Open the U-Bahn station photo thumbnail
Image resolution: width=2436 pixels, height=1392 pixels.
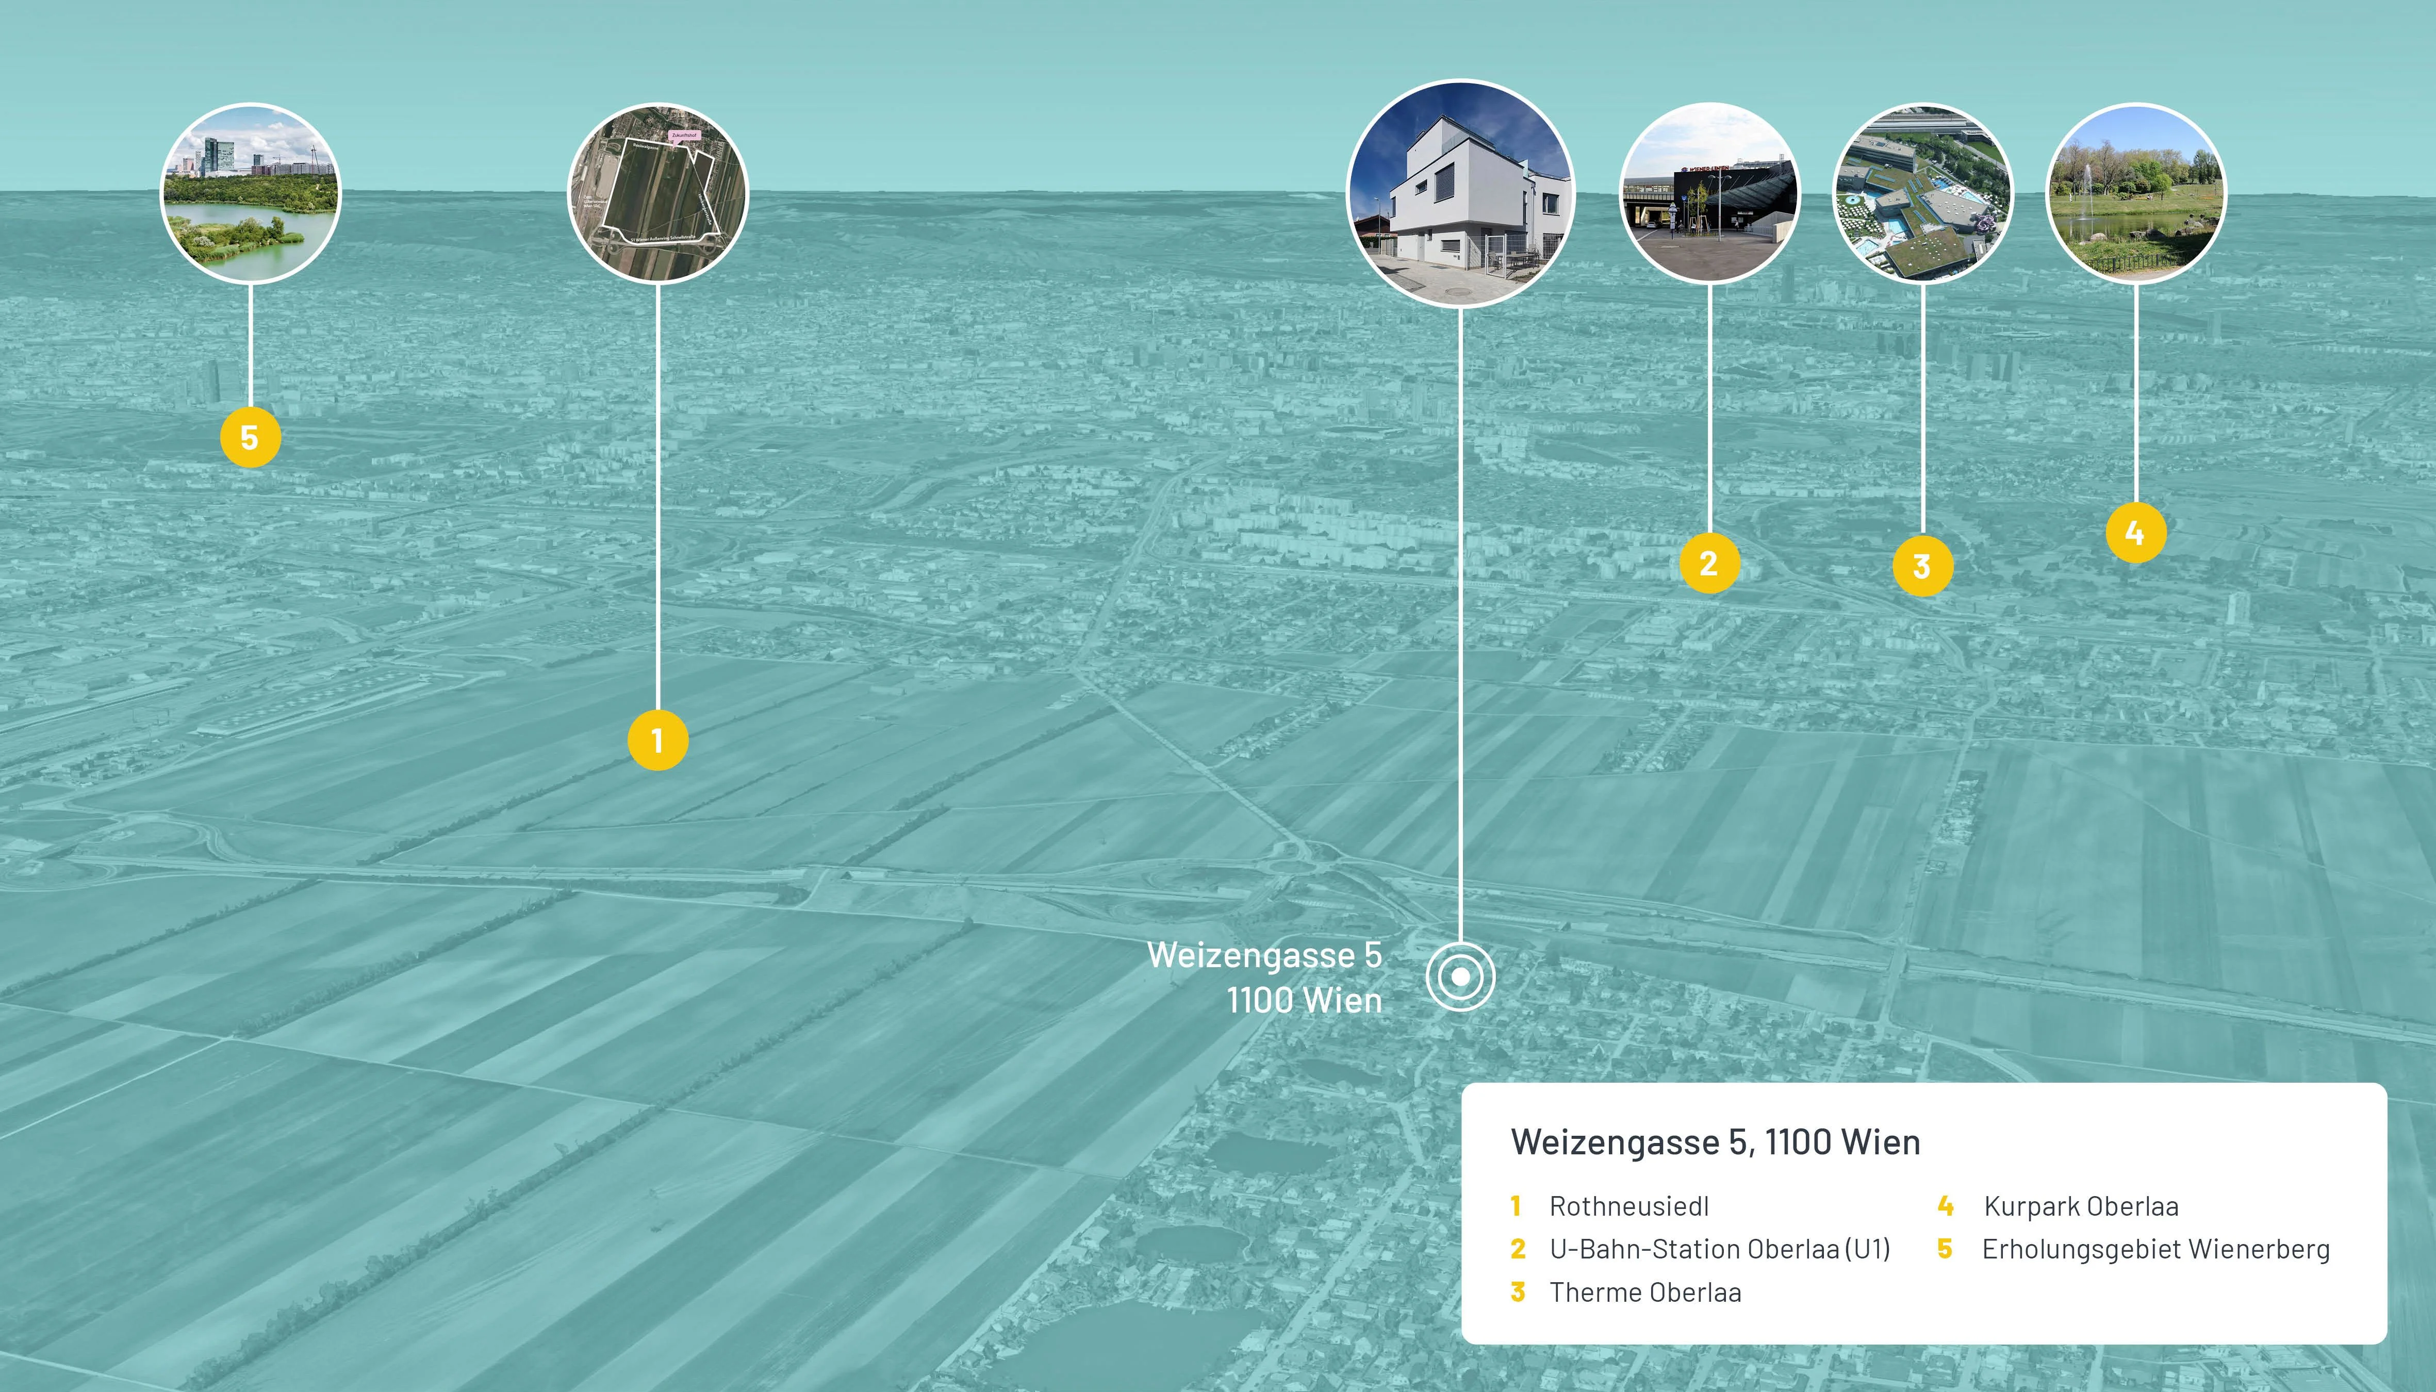[1709, 193]
